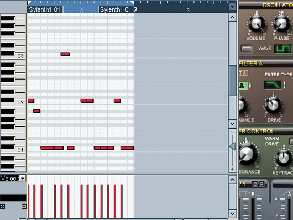Select the second Sylenth1 01 part label
293x220 pixels.
pos(116,9)
